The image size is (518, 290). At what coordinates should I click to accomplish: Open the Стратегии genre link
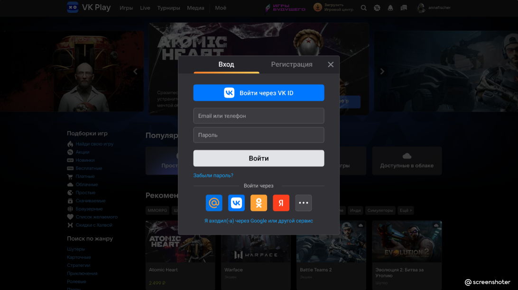click(79, 265)
